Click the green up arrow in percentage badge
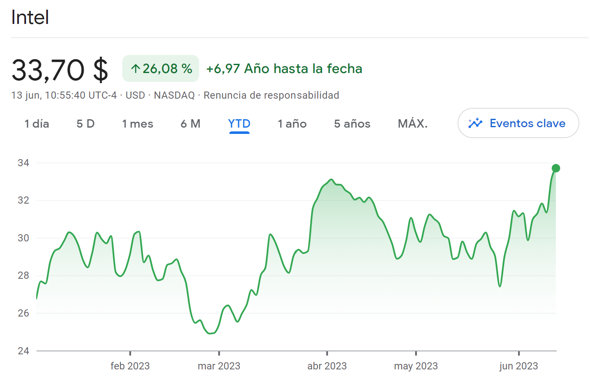The width and height of the screenshot is (589, 382). click(x=135, y=68)
